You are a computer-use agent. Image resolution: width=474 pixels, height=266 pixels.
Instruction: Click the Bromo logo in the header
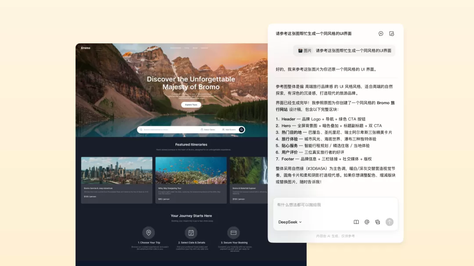(x=86, y=48)
